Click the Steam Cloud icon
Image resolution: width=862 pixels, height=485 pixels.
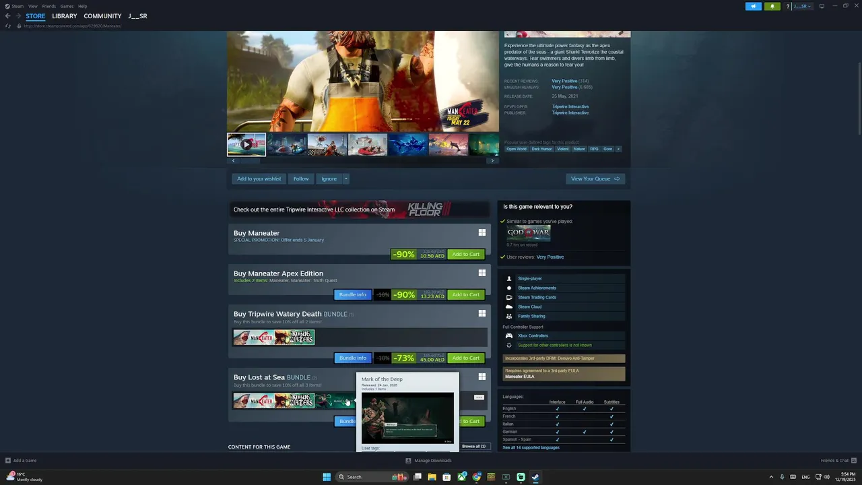click(x=509, y=306)
